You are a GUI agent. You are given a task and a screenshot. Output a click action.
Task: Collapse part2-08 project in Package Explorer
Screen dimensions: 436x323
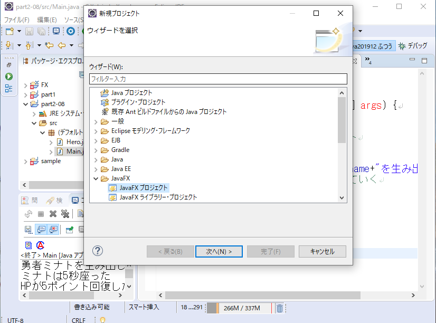pyautogui.click(x=25, y=104)
